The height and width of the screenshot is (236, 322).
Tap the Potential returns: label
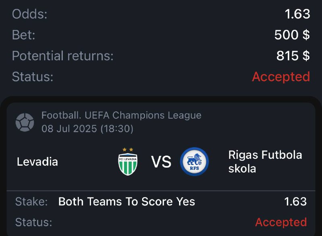pyautogui.click(x=63, y=56)
